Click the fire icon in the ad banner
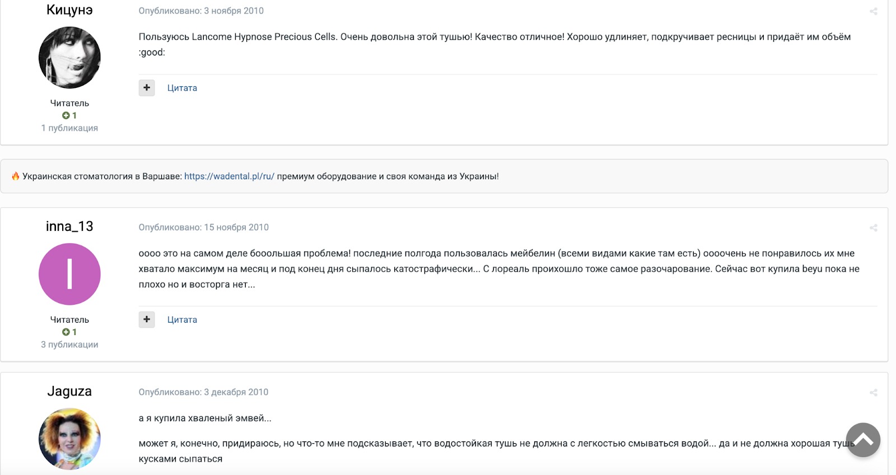 tap(16, 176)
